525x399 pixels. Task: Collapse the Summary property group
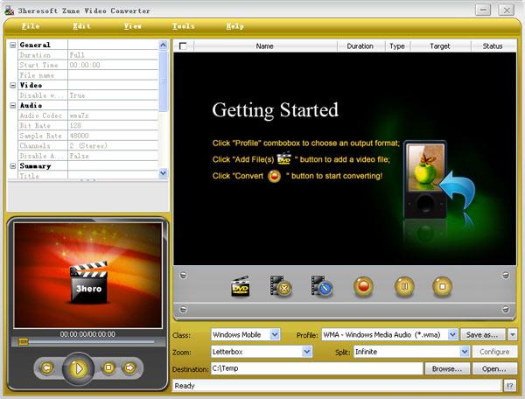(x=13, y=166)
